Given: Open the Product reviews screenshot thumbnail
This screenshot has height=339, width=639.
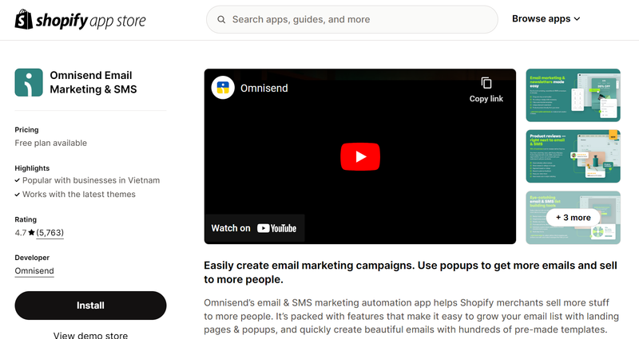Looking at the screenshot, I should [573, 156].
